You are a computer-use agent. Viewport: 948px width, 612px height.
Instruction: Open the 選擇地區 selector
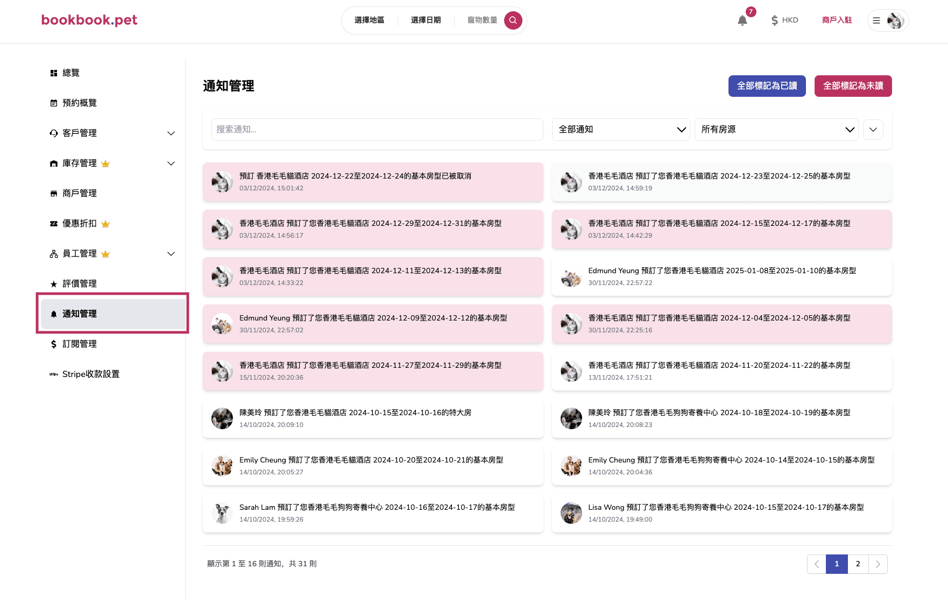(370, 20)
